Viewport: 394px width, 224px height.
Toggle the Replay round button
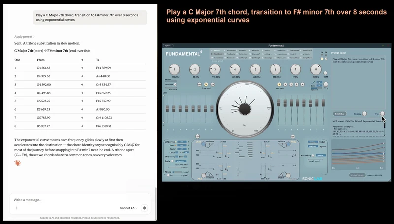click(364, 114)
